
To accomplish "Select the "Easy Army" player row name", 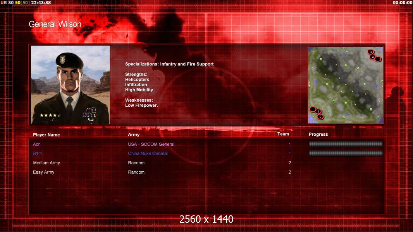I will tap(44, 172).
